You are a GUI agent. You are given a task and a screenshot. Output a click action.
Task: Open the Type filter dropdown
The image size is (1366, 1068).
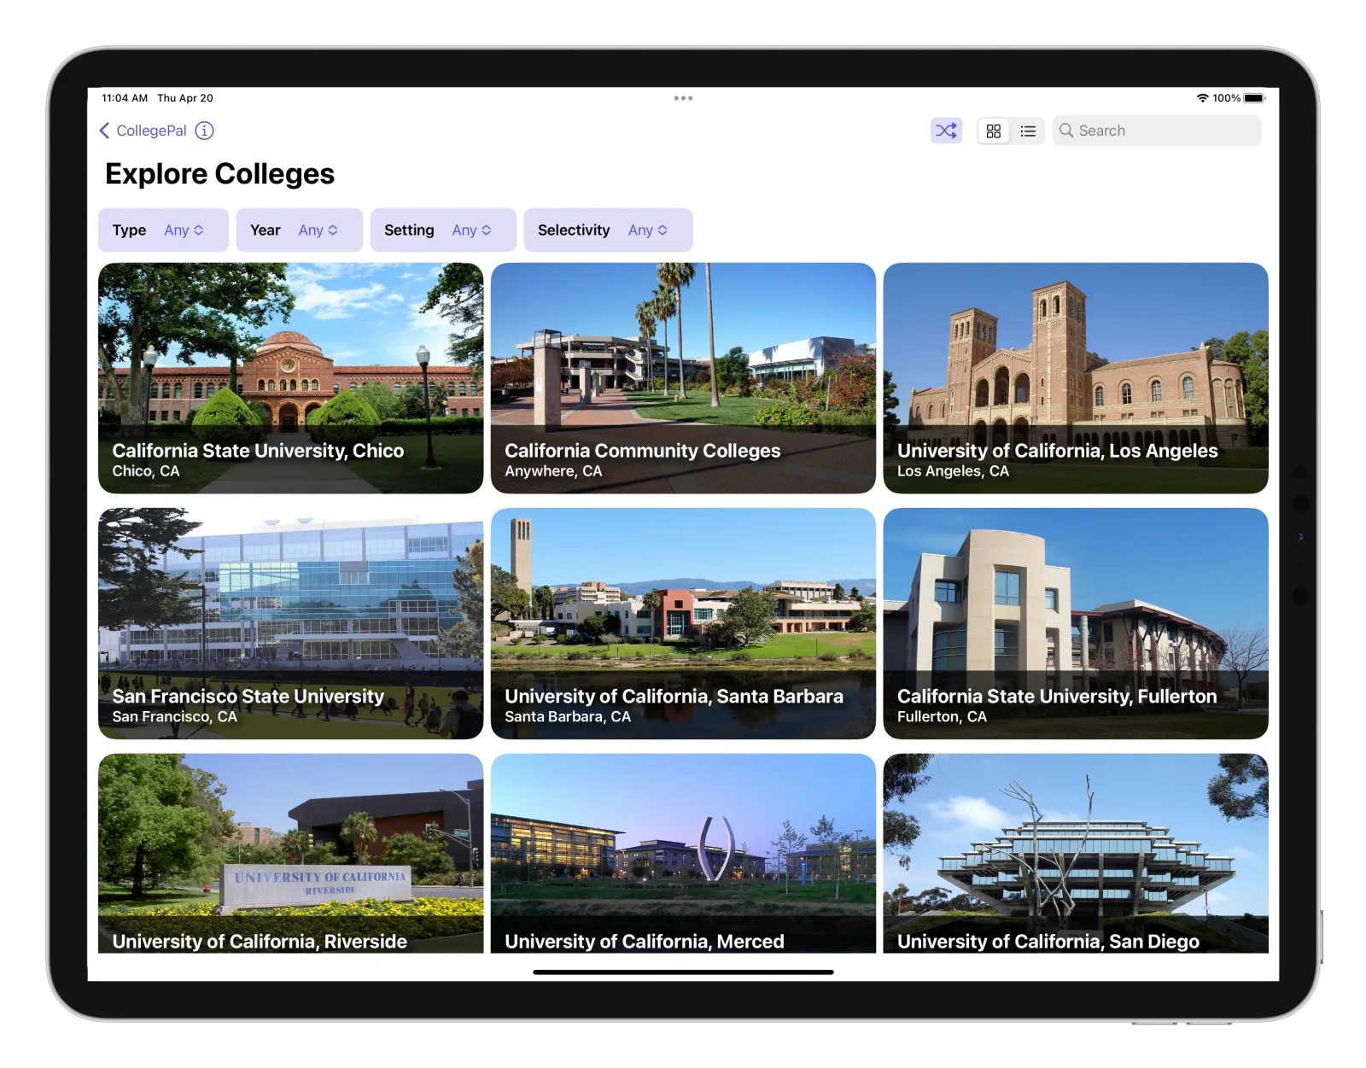tap(163, 230)
